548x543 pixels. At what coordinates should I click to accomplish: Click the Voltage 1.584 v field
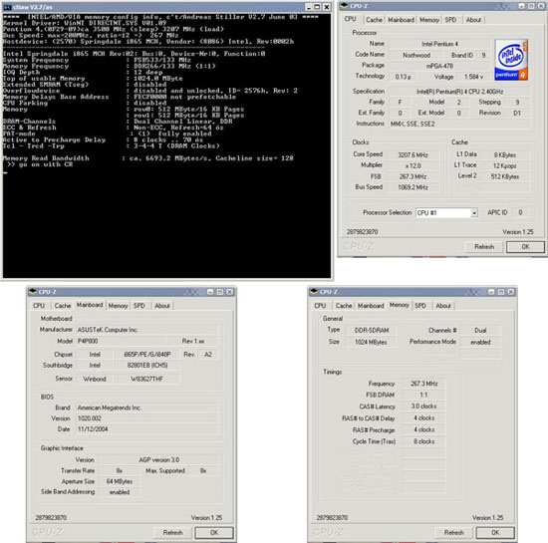(x=474, y=77)
